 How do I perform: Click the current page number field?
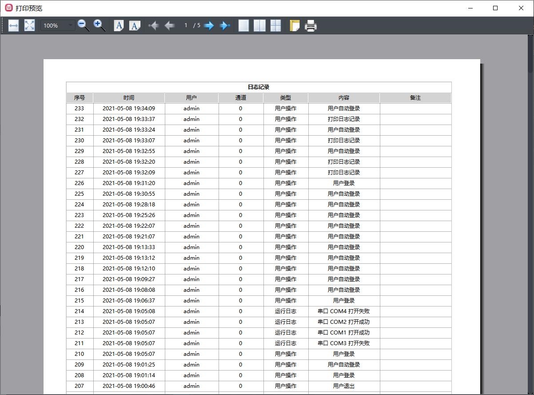coord(186,26)
